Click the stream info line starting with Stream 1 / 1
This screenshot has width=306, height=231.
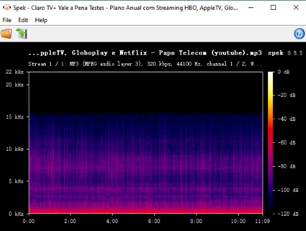tap(145, 64)
